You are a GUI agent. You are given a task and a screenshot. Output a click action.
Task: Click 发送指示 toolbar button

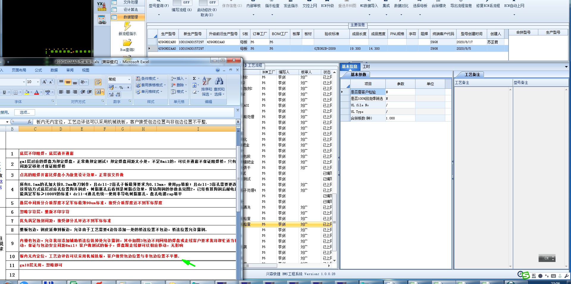[291, 6]
